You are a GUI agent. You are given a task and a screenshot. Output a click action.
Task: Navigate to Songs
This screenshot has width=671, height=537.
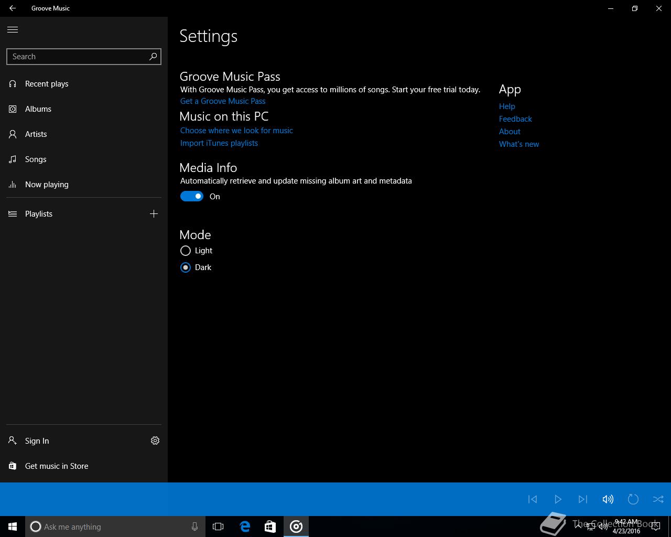(x=84, y=159)
